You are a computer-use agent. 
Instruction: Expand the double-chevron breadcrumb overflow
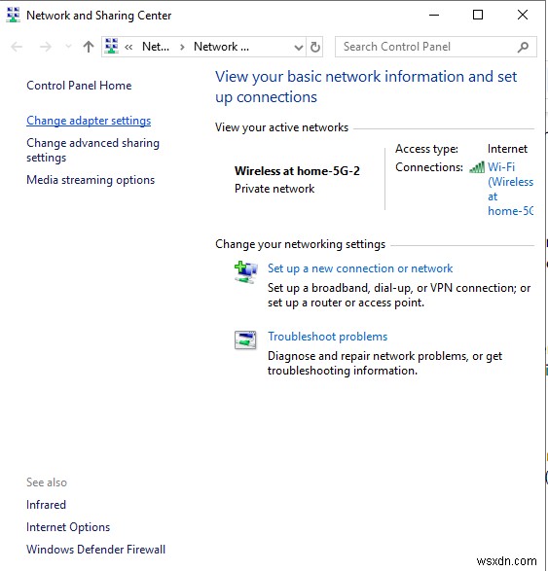coord(128,47)
